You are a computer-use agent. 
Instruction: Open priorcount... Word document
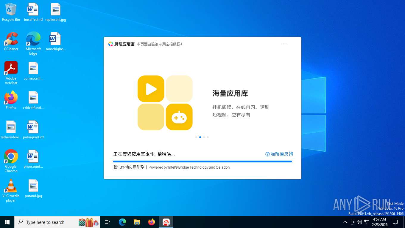coord(33,159)
